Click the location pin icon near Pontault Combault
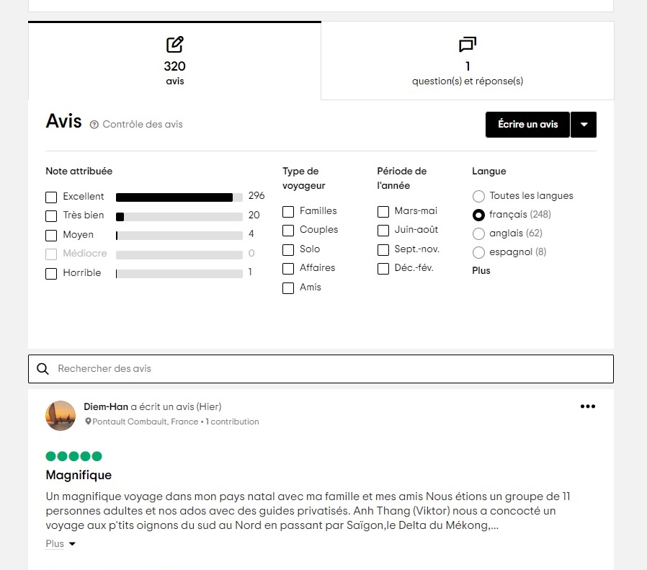The image size is (647, 570). click(88, 422)
